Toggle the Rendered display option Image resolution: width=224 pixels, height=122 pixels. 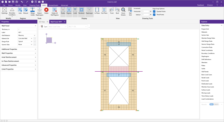point(82,10)
